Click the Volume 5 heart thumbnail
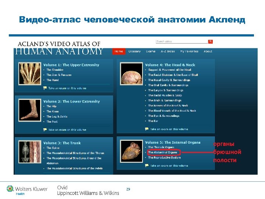The image size is (265, 199). [131, 151]
